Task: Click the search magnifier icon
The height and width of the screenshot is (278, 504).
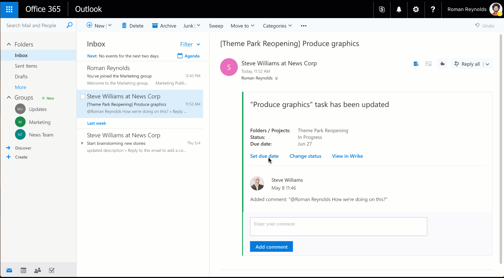Action: point(70,25)
